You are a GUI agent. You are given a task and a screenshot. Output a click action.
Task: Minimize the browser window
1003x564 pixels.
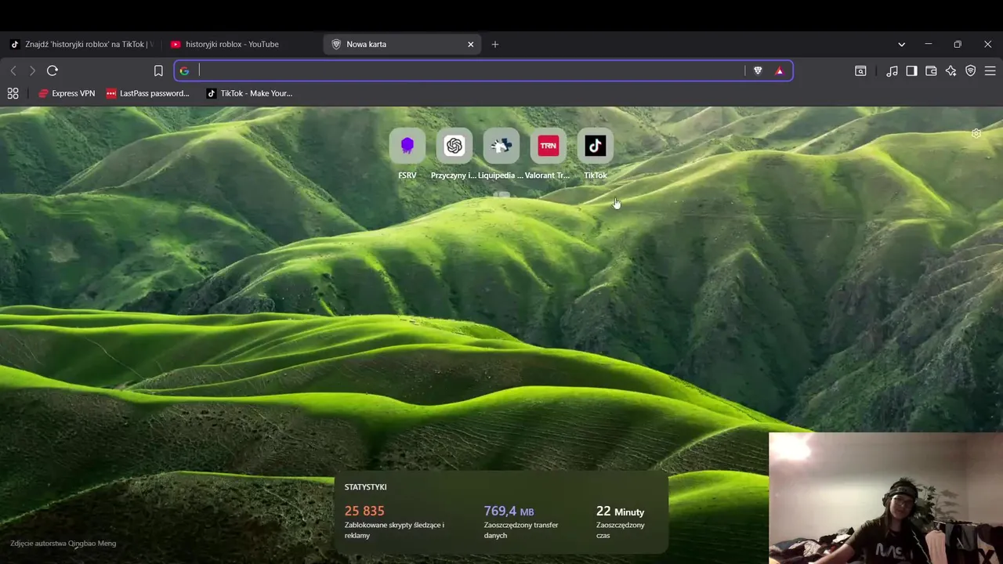928,45
